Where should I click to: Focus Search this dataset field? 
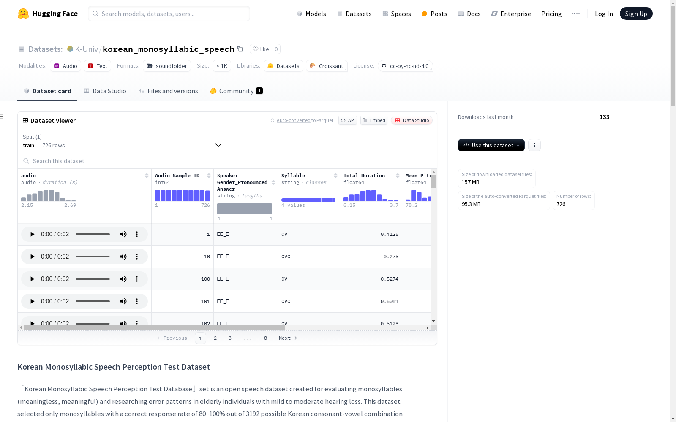click(x=227, y=161)
